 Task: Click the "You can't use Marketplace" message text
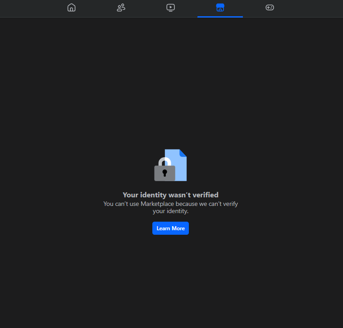point(170,207)
